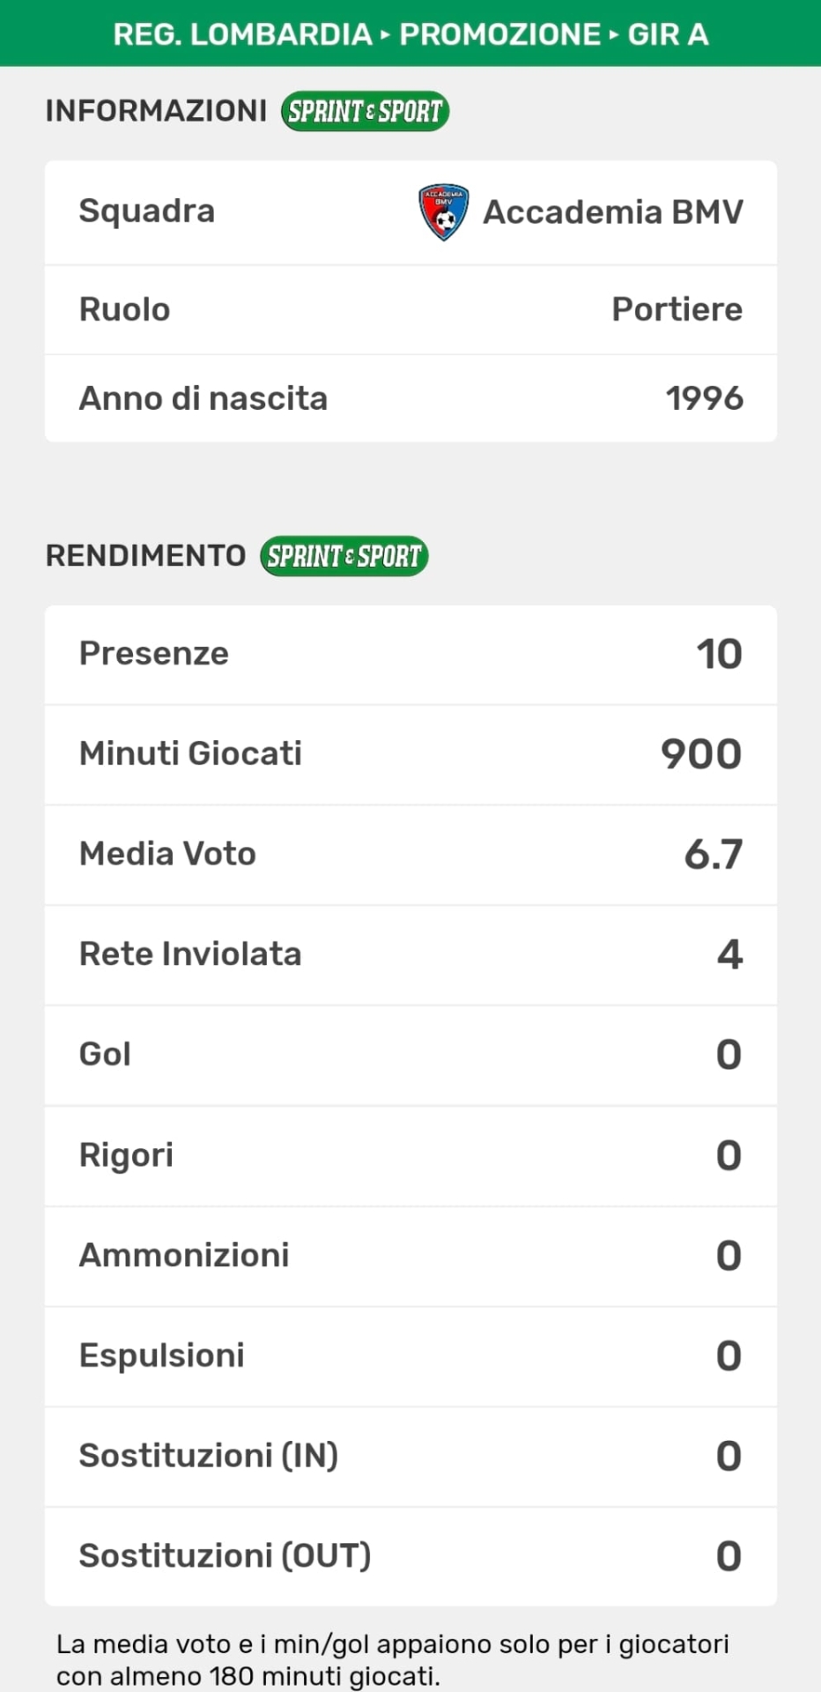Tap the Sprint & Sport logo beside Rendimento

344,557
